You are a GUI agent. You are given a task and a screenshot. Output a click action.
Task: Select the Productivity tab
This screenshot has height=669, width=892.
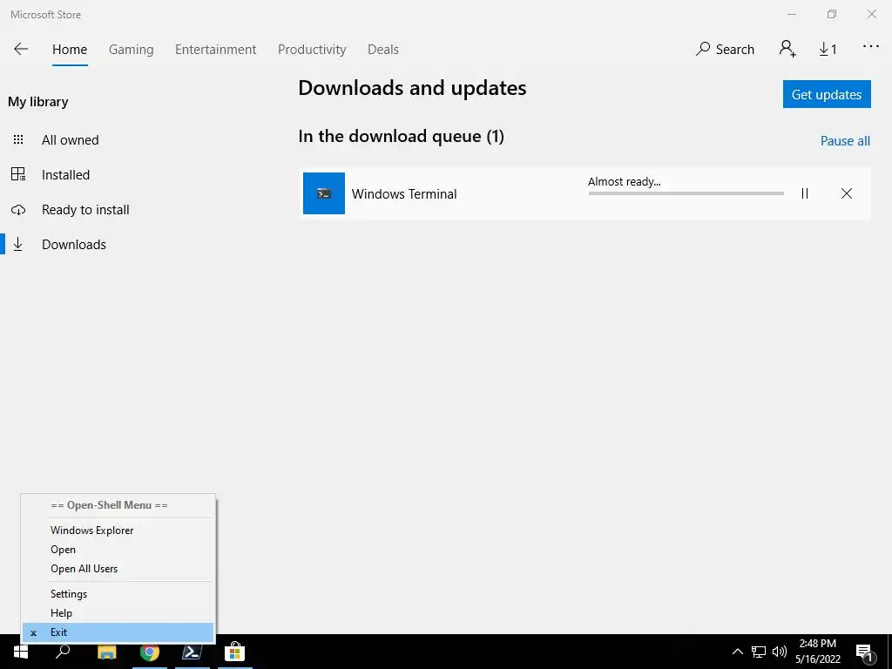[312, 50]
